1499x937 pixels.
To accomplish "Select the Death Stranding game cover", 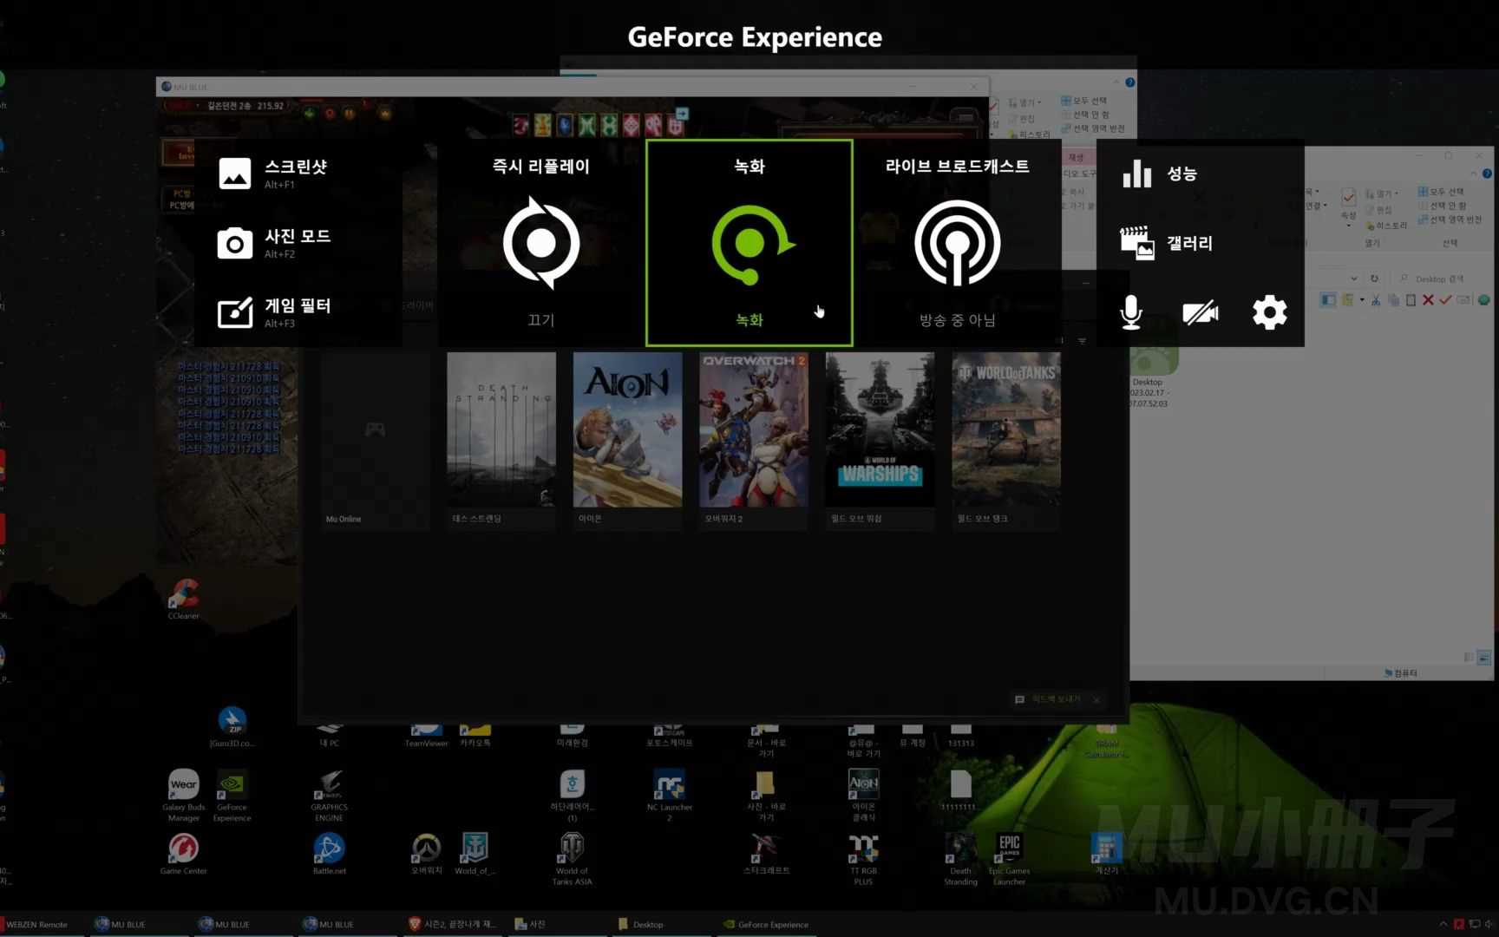I will coord(501,429).
